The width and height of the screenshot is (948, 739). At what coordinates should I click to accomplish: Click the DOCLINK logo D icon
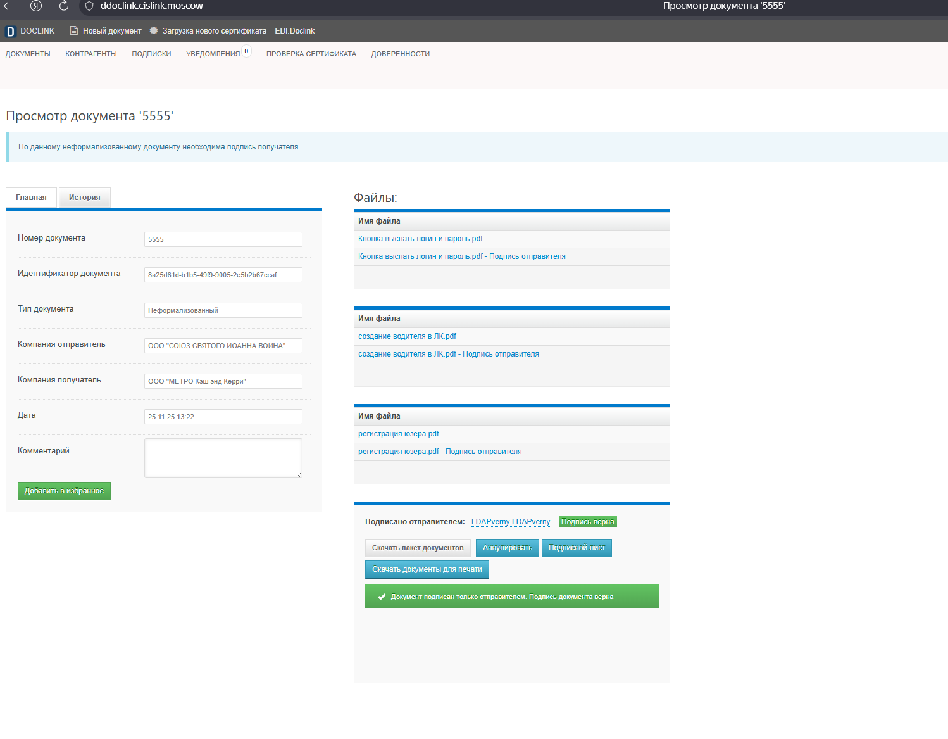tap(10, 32)
